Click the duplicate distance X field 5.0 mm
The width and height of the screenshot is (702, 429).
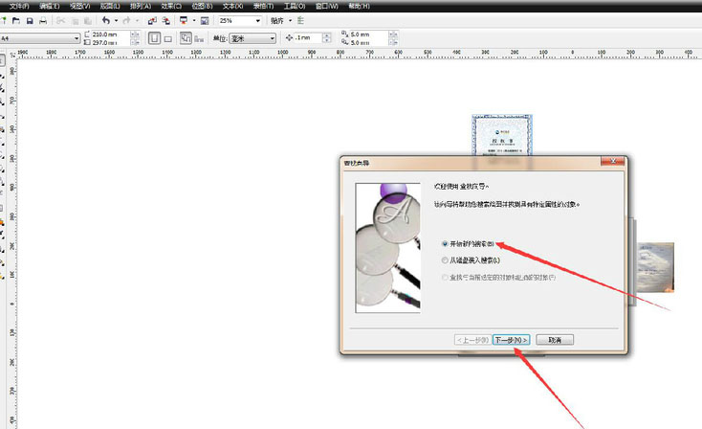[368, 34]
